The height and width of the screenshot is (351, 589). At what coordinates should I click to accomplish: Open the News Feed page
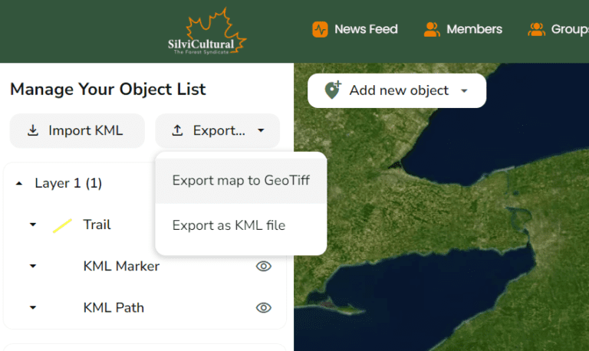coord(366,30)
